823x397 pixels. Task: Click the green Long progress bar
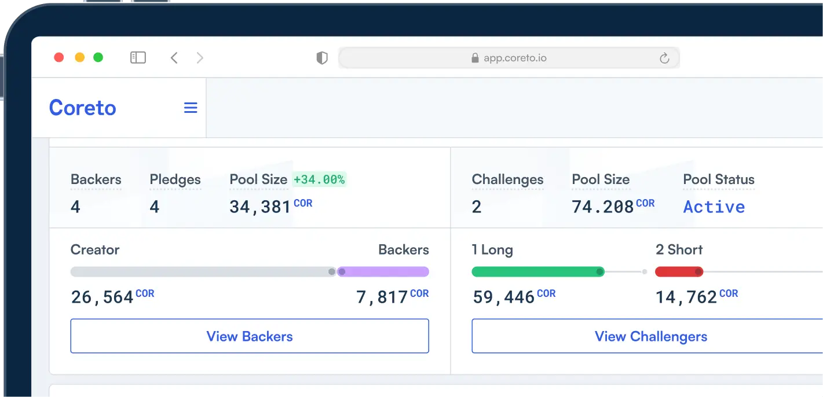(537, 271)
